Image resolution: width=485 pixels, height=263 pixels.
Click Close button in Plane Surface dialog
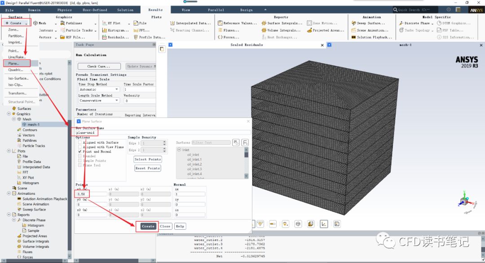point(165,226)
